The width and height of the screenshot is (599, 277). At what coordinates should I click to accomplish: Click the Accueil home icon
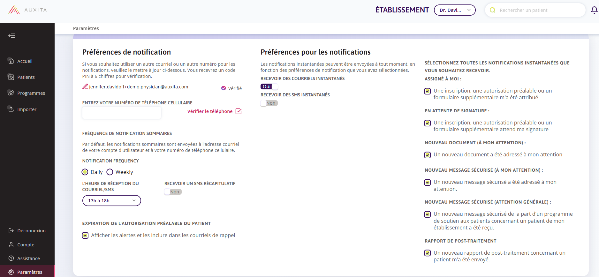point(11,61)
